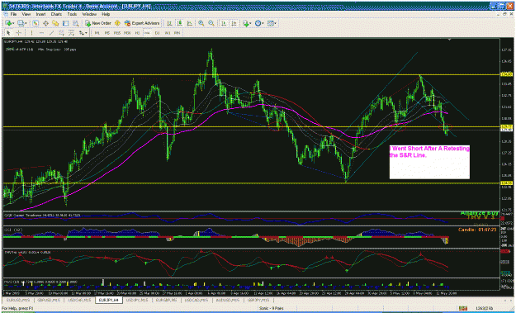The width and height of the screenshot is (516, 313).
Task: Switch chart to bar chart type
Action: point(169,23)
